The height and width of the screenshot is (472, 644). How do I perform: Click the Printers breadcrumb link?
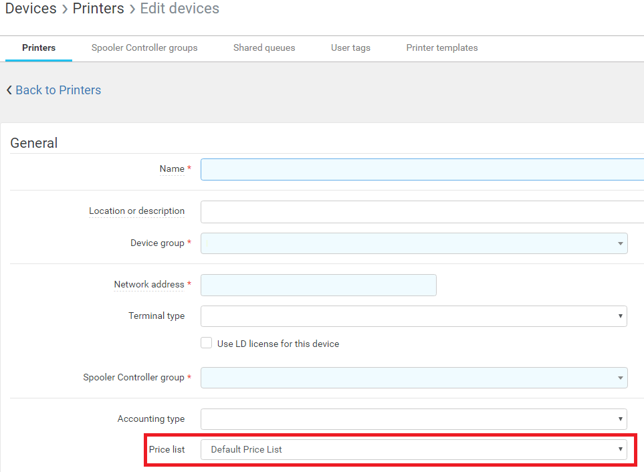click(x=98, y=9)
